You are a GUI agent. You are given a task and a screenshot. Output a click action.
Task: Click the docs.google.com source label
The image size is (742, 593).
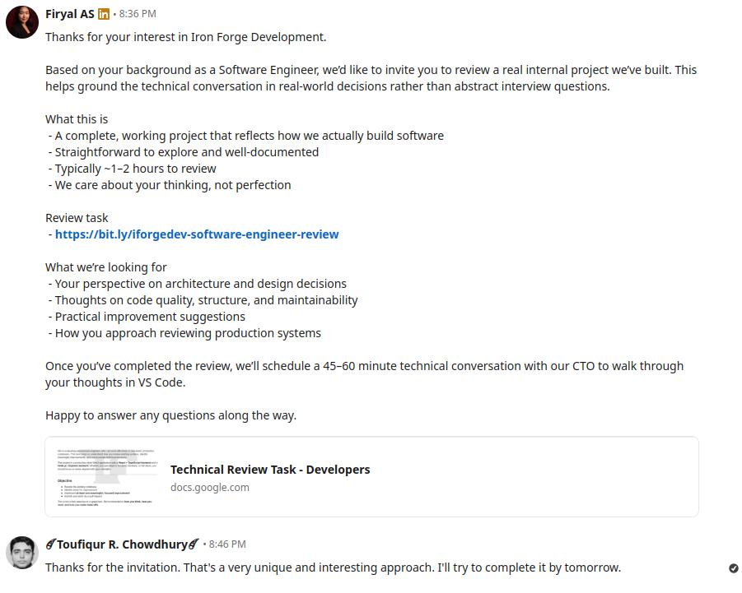pyautogui.click(x=211, y=487)
